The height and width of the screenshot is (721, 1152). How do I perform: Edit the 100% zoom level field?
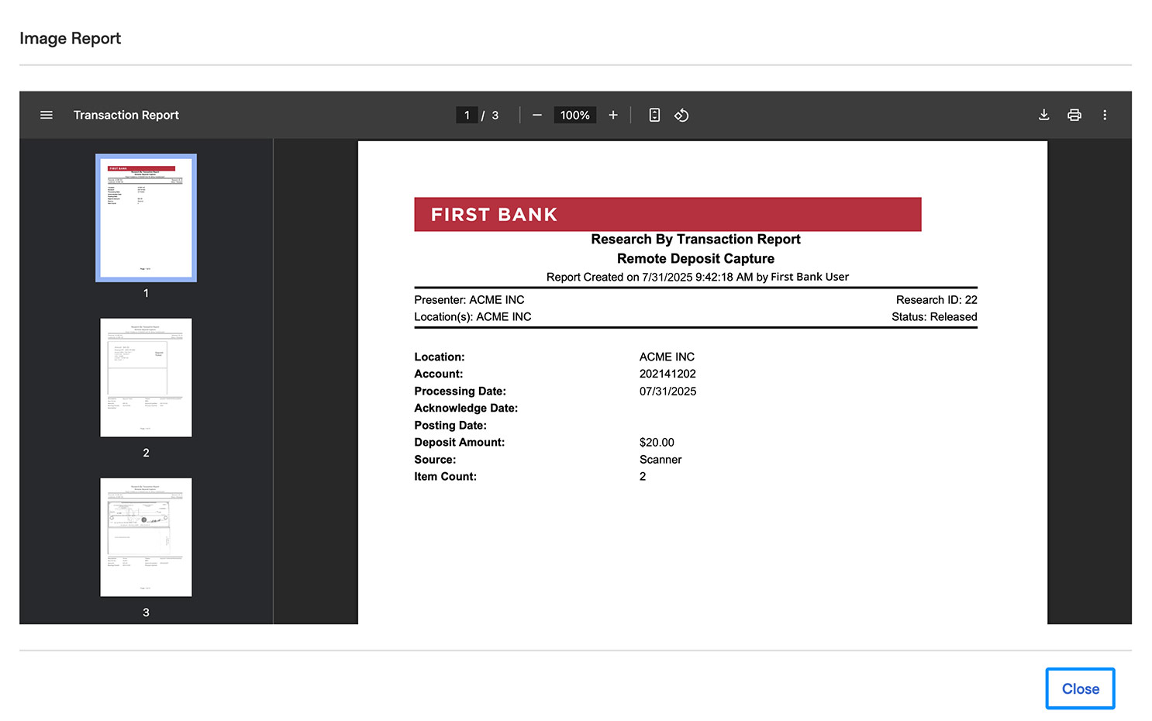coord(575,115)
